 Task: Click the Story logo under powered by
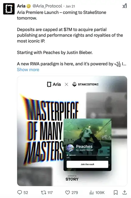click(x=72, y=179)
